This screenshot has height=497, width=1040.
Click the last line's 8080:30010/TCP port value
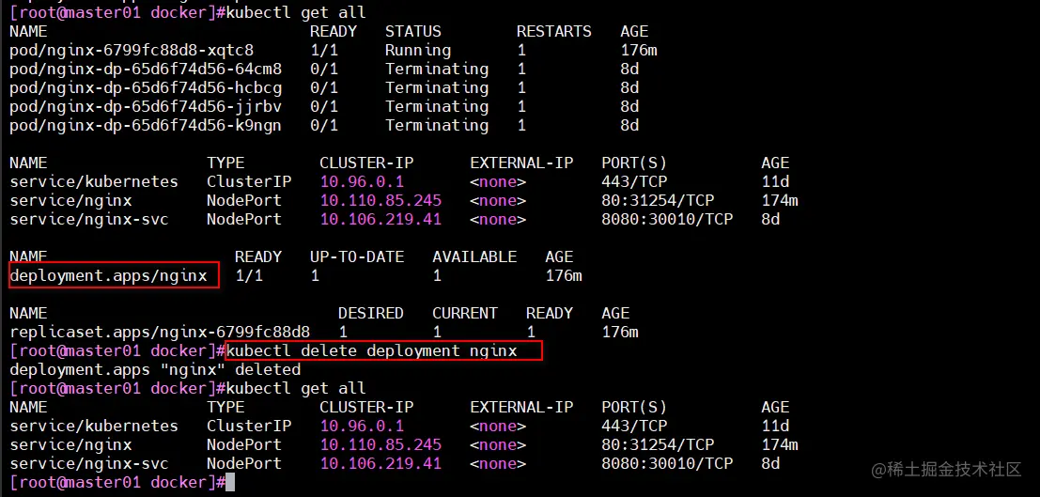667,463
